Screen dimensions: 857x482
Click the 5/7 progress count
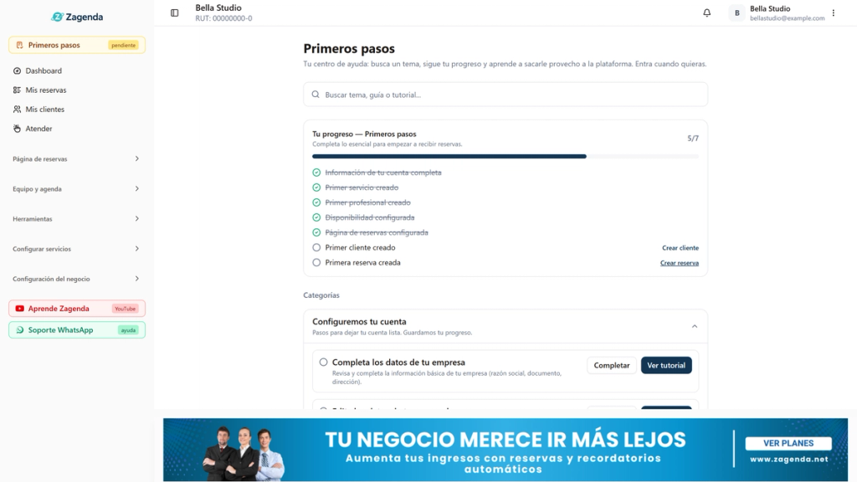tap(693, 138)
